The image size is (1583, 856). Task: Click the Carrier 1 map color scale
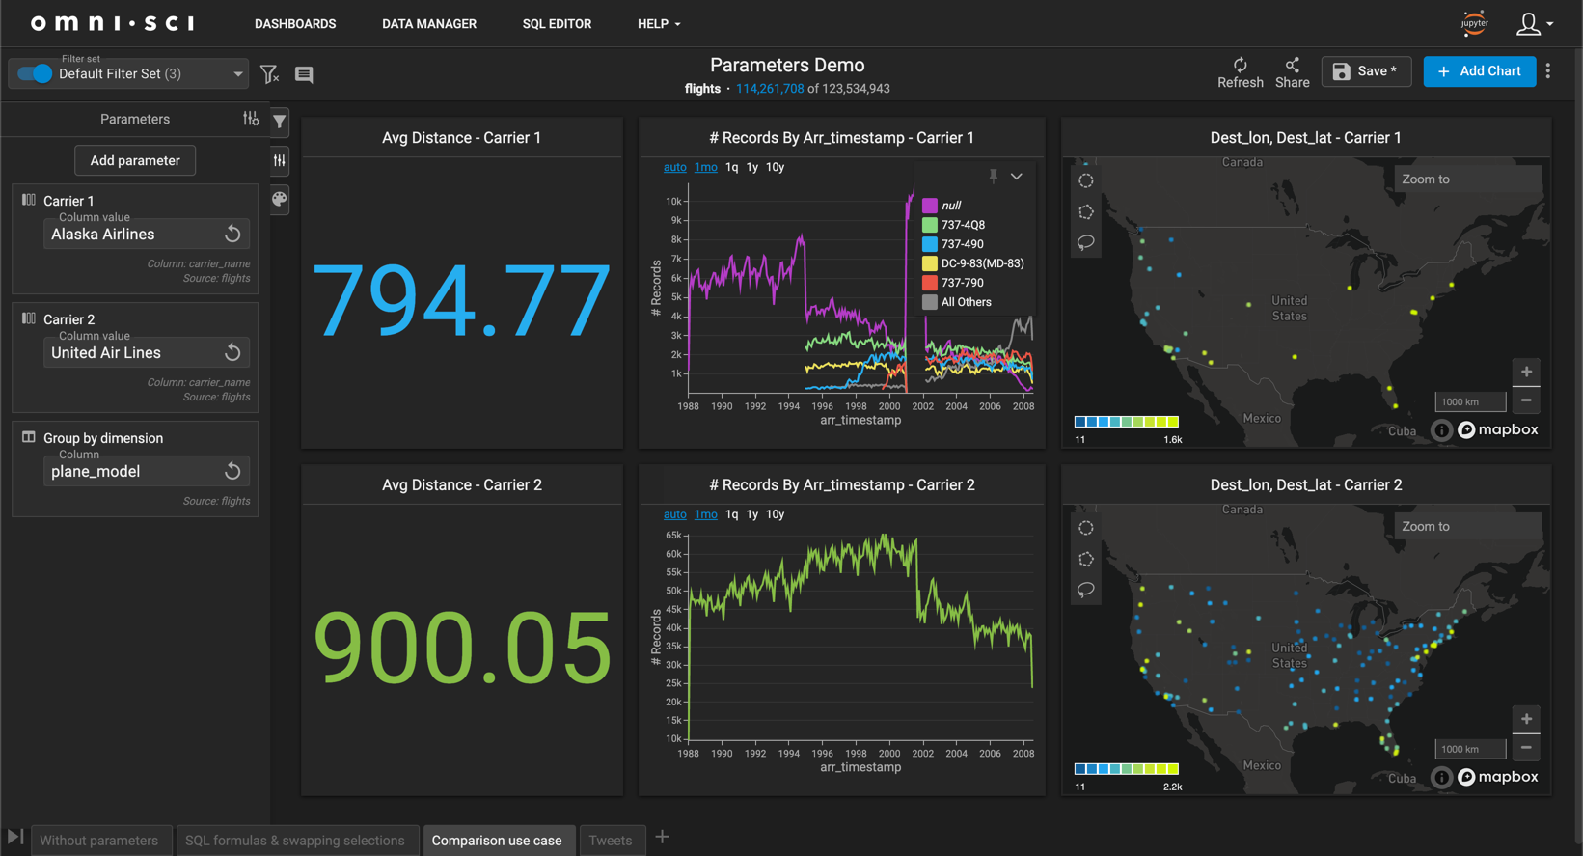click(x=1126, y=422)
